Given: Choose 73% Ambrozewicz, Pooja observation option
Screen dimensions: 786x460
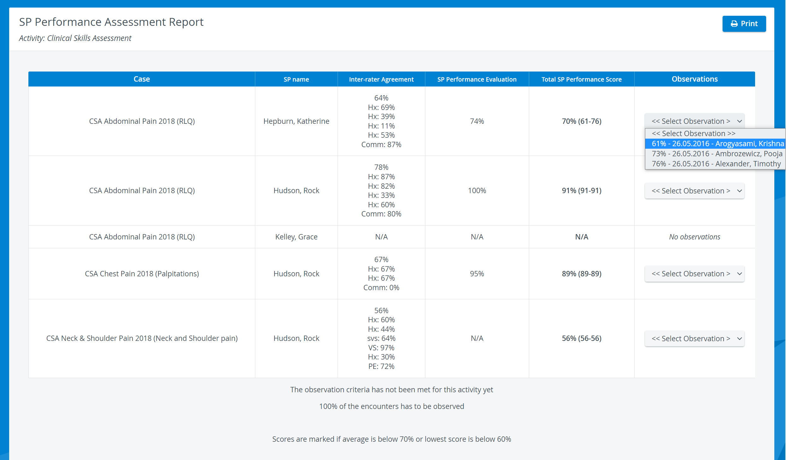Looking at the screenshot, I should pyautogui.click(x=715, y=154).
